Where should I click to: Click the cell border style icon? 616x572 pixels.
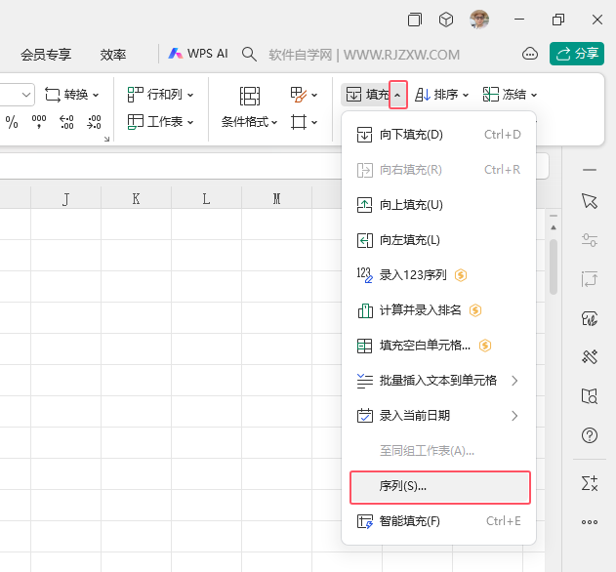tap(299, 122)
